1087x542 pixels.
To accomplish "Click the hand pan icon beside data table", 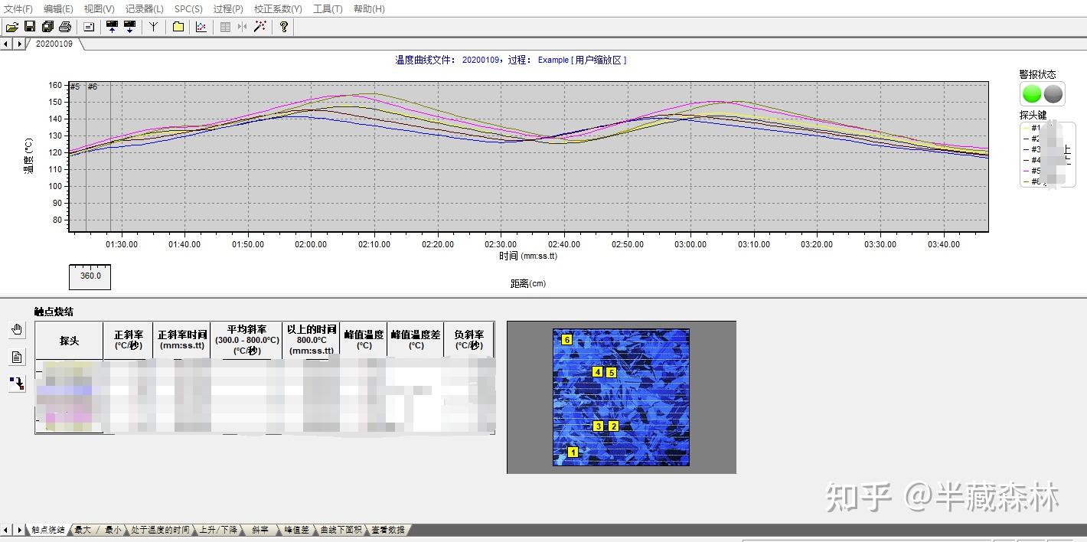I will 16,330.
